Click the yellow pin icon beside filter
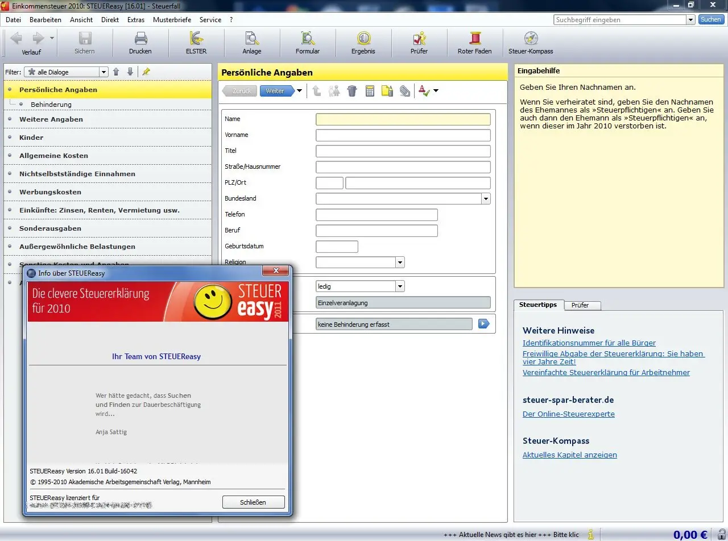 (x=146, y=72)
